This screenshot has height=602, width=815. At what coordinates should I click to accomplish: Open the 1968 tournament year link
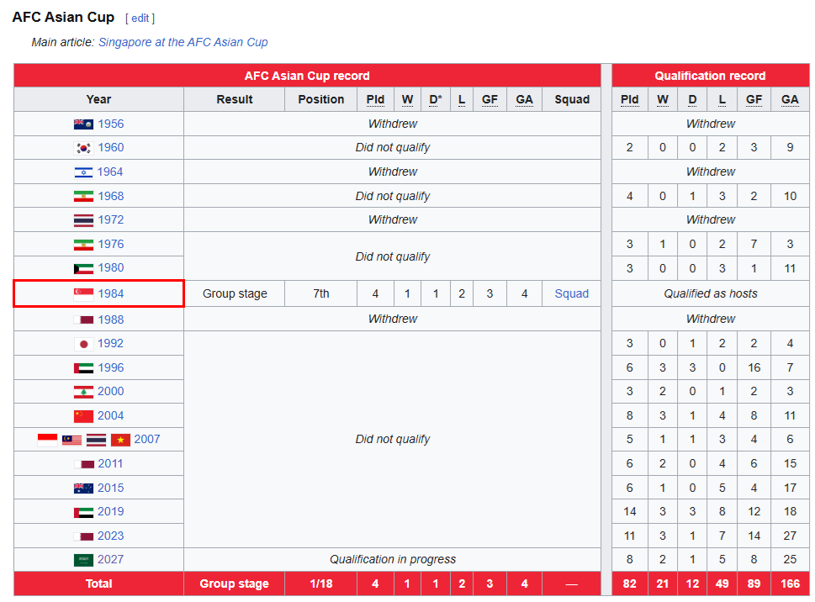click(110, 196)
